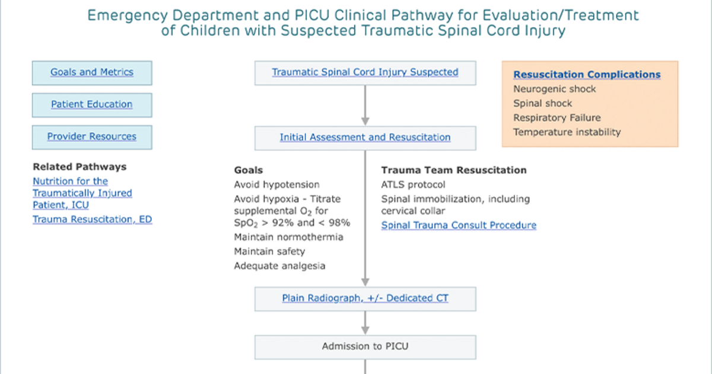
Task: Click the Temperature instability text
Action: (567, 132)
